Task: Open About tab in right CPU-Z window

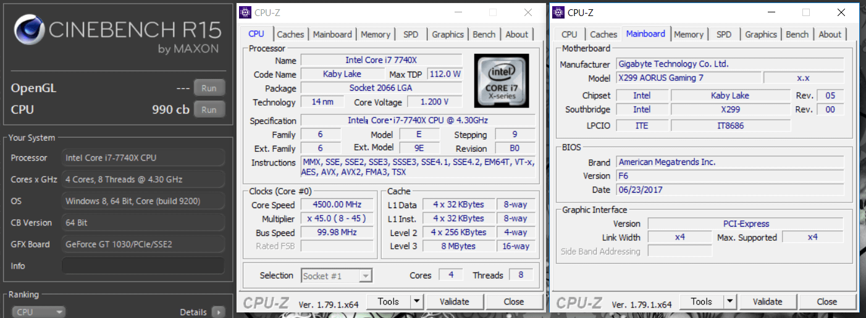Action: point(830,35)
